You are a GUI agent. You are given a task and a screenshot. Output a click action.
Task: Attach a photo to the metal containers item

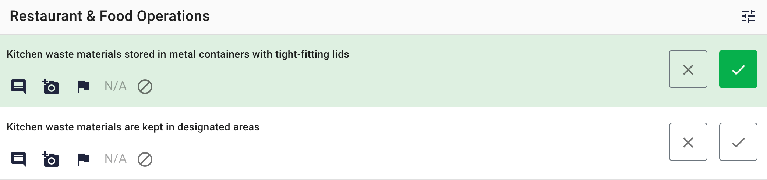(x=51, y=86)
